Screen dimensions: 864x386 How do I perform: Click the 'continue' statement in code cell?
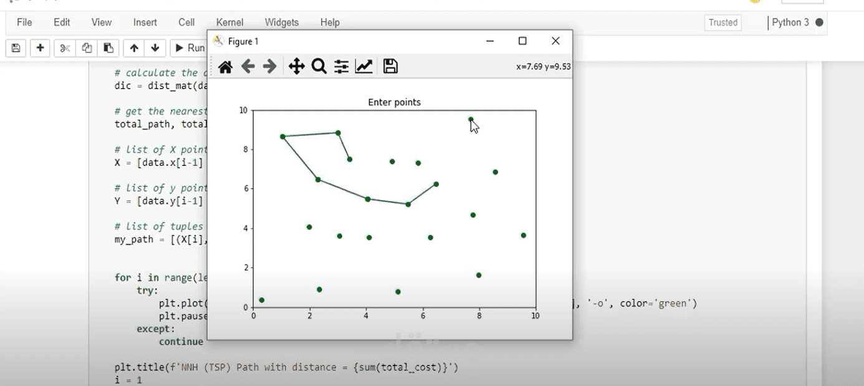(181, 342)
